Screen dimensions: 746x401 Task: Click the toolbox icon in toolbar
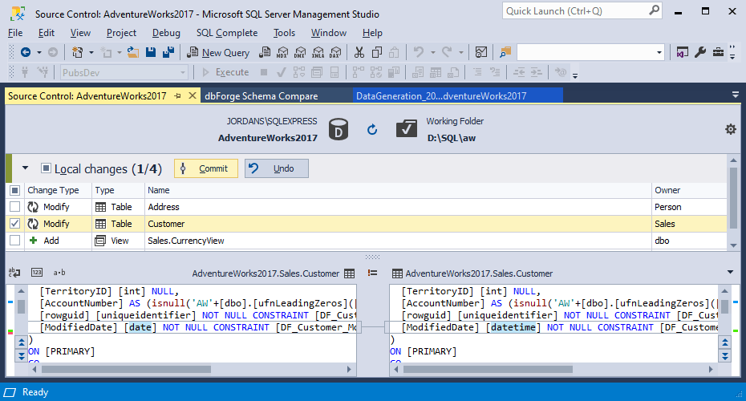(718, 52)
